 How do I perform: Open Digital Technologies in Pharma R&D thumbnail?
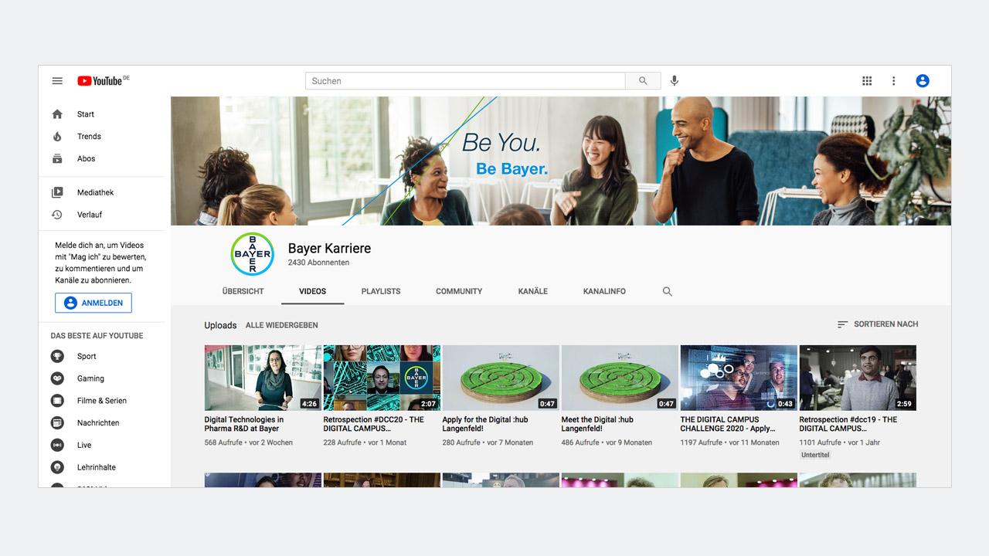point(263,378)
